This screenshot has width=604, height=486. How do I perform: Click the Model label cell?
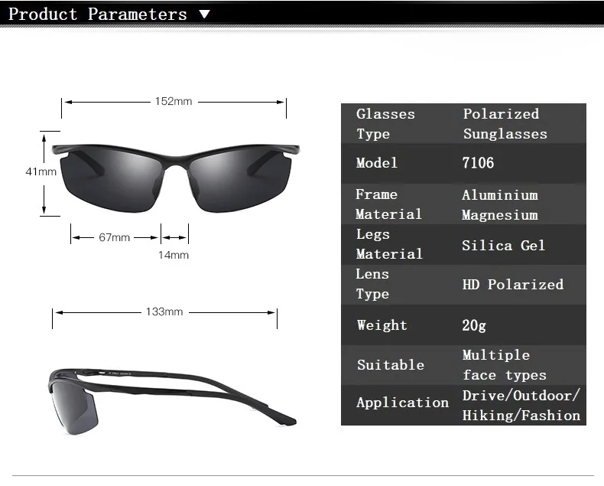tap(377, 163)
